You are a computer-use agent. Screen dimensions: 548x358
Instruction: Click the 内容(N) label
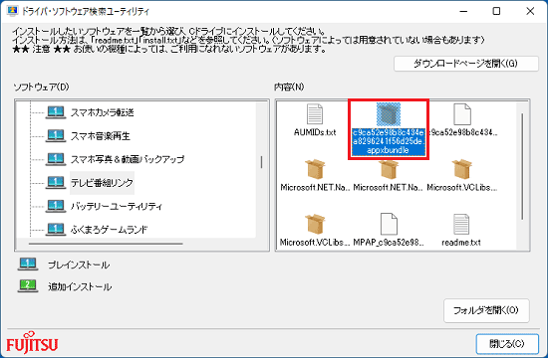(289, 87)
